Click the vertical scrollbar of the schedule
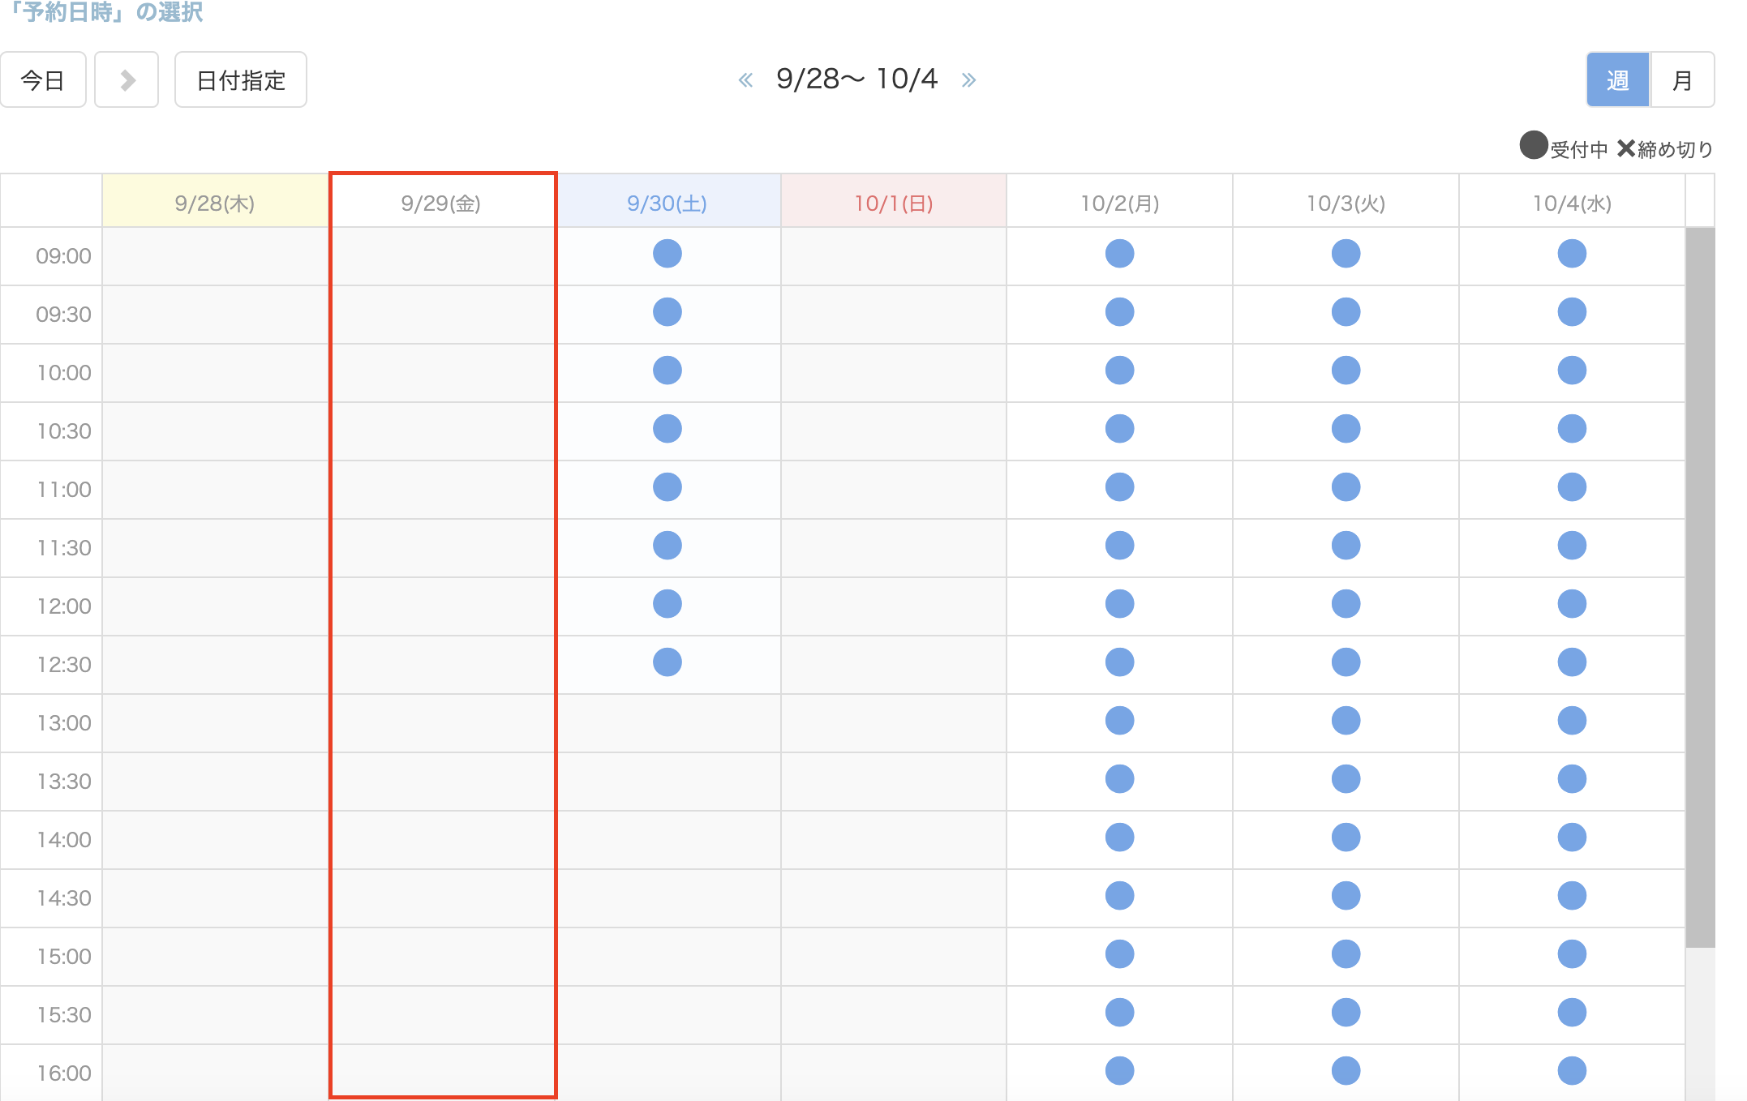 point(1700,587)
